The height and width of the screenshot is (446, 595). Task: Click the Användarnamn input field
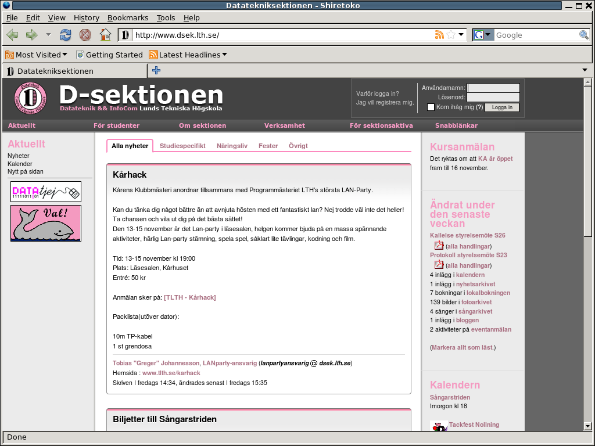493,88
